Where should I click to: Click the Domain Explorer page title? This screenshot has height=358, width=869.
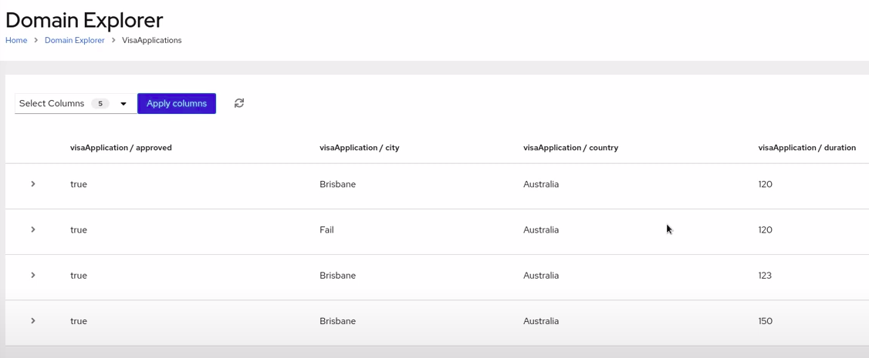click(84, 20)
